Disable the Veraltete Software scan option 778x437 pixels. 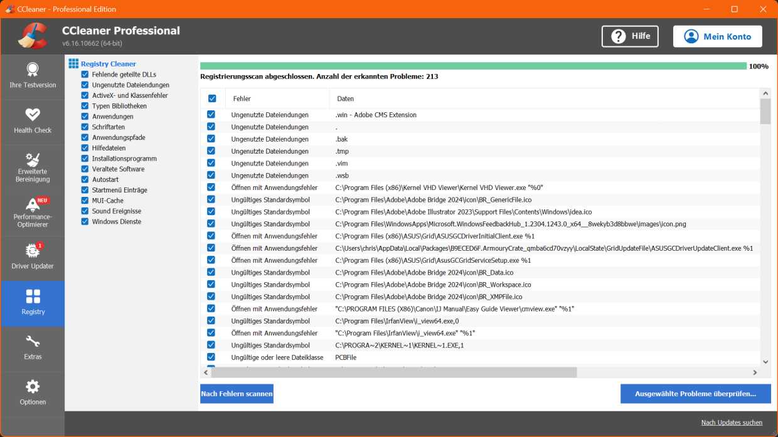click(x=85, y=169)
